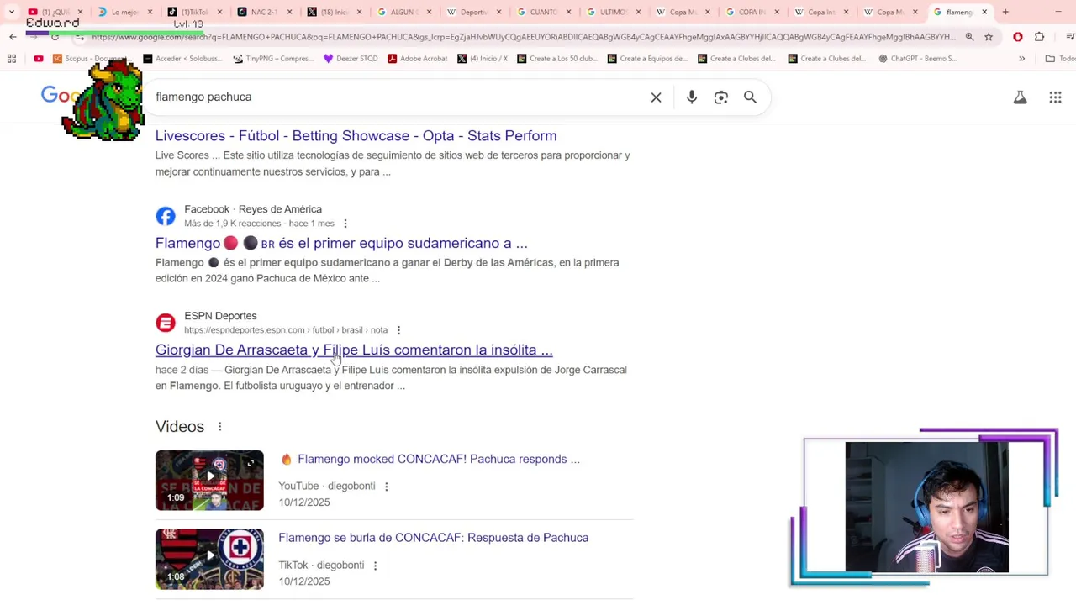Open the Extensions puzzle icon
Viewport: 1076px width, 605px height.
pyautogui.click(x=1040, y=37)
